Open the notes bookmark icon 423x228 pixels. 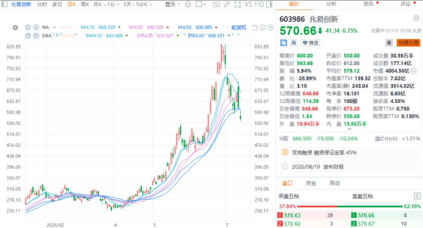[x=294, y=43]
